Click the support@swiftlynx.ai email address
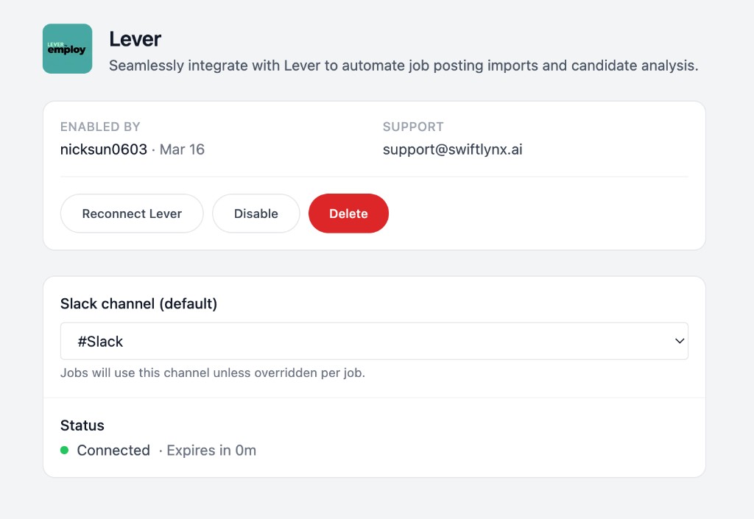Screen dimensions: 754x519 coord(452,149)
